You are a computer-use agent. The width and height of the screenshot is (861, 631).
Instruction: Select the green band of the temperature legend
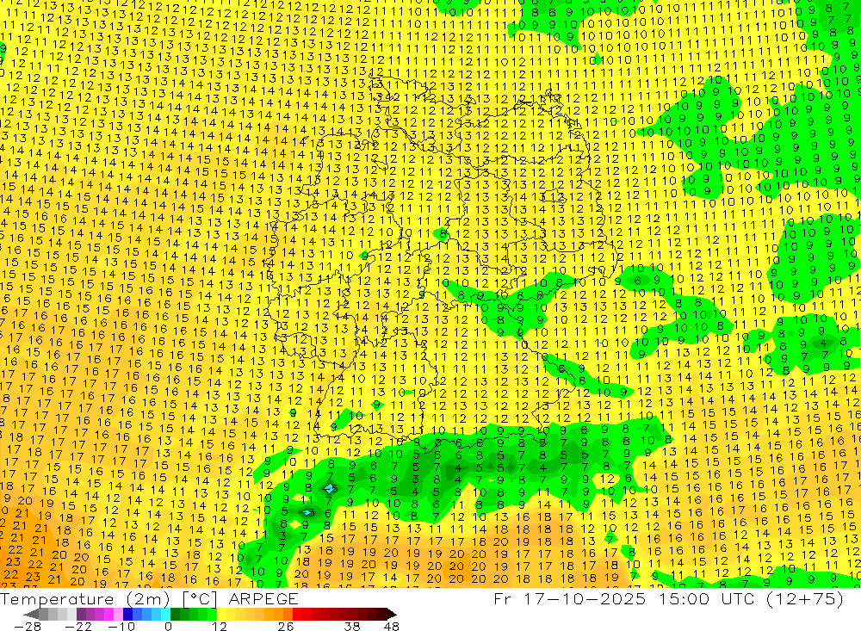194,614
